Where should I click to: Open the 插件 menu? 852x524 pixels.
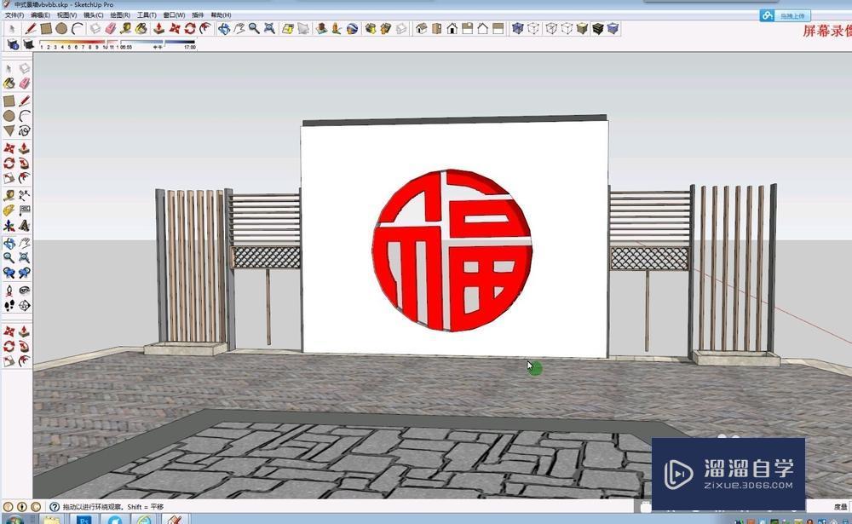pos(198,15)
